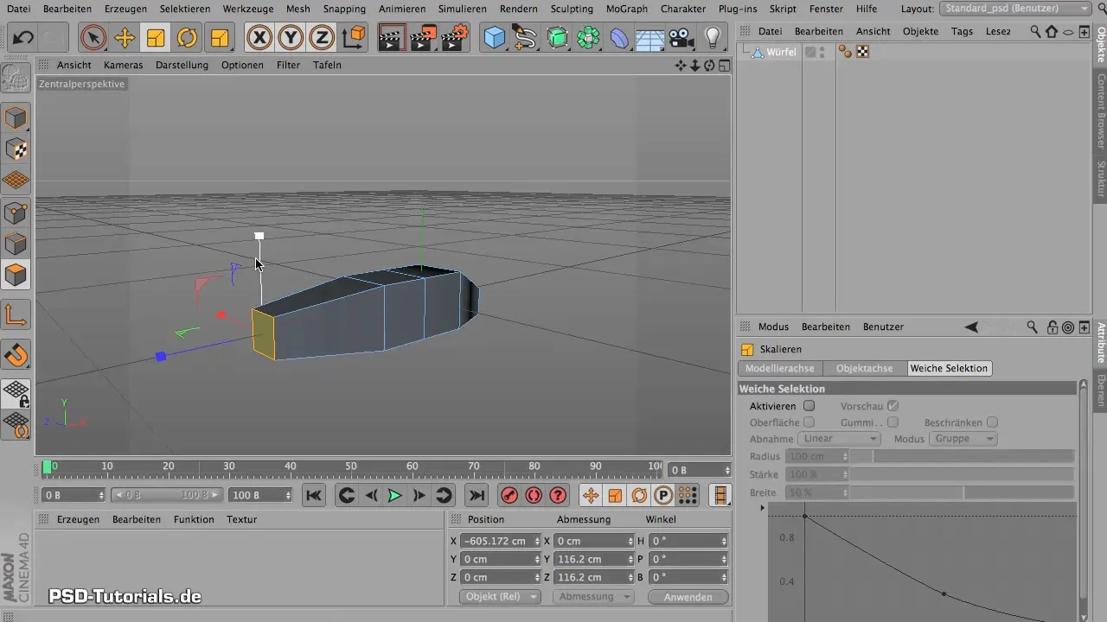The image size is (1107, 622).
Task: Render active view clapperboard icon
Action: coord(392,38)
